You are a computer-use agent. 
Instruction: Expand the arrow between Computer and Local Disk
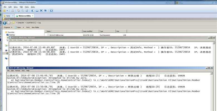[25, 23]
